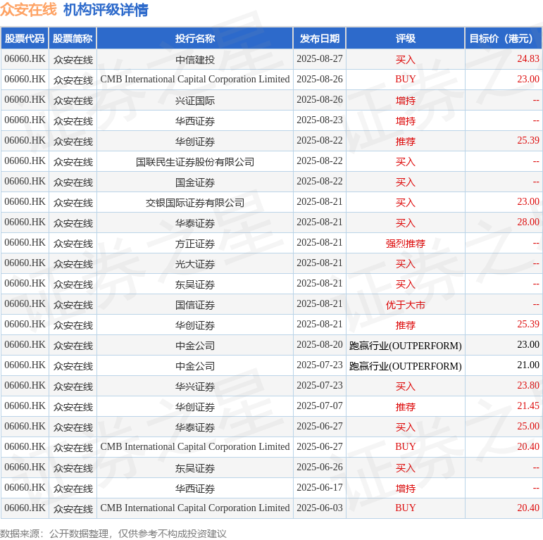Select the 目标价（港元）column header
Viewport: 543px width, 540px height.
click(503, 39)
